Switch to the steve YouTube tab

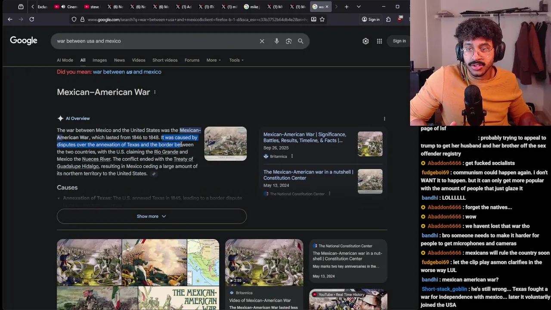(92, 7)
